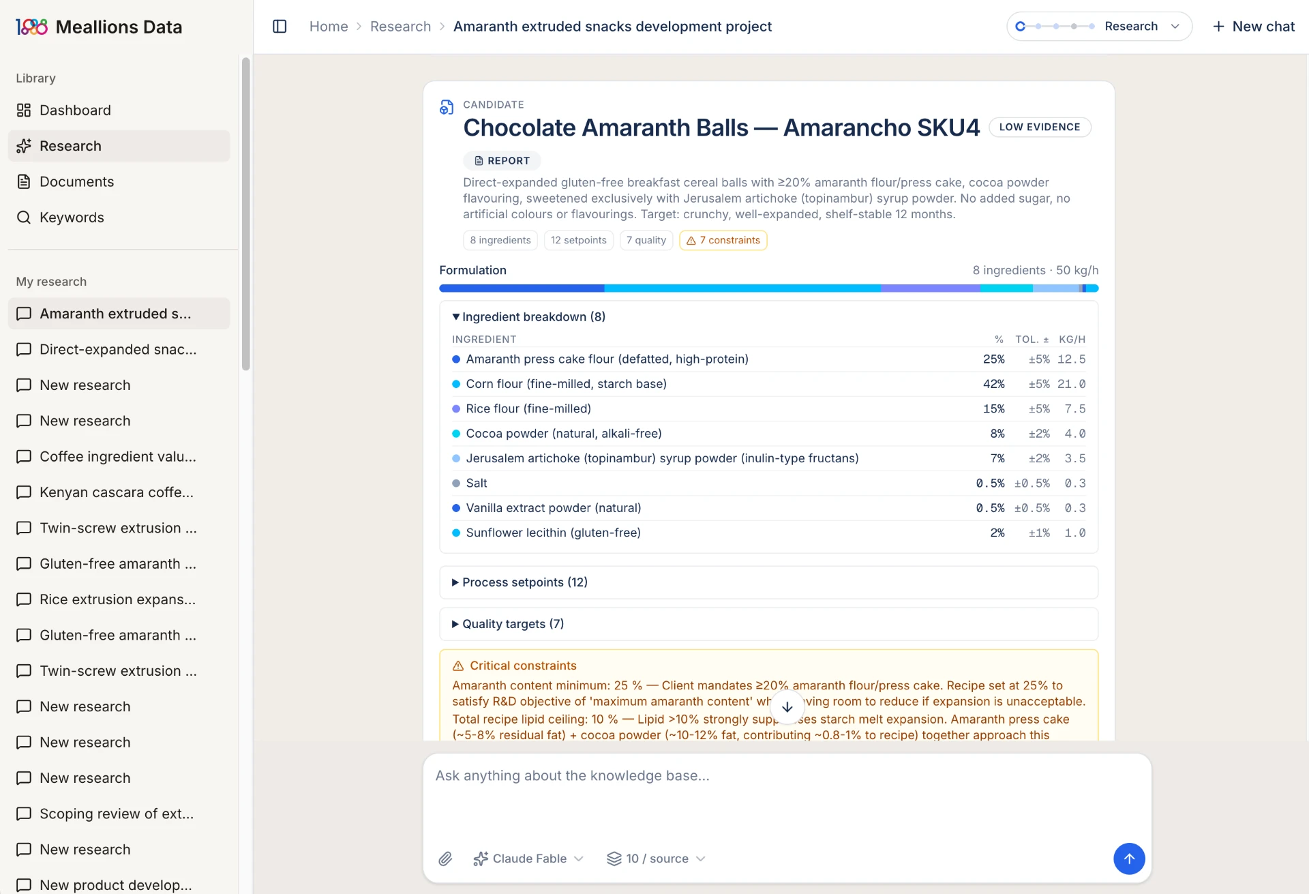Click chat icon beside Coffee ingredient valu...

24,456
